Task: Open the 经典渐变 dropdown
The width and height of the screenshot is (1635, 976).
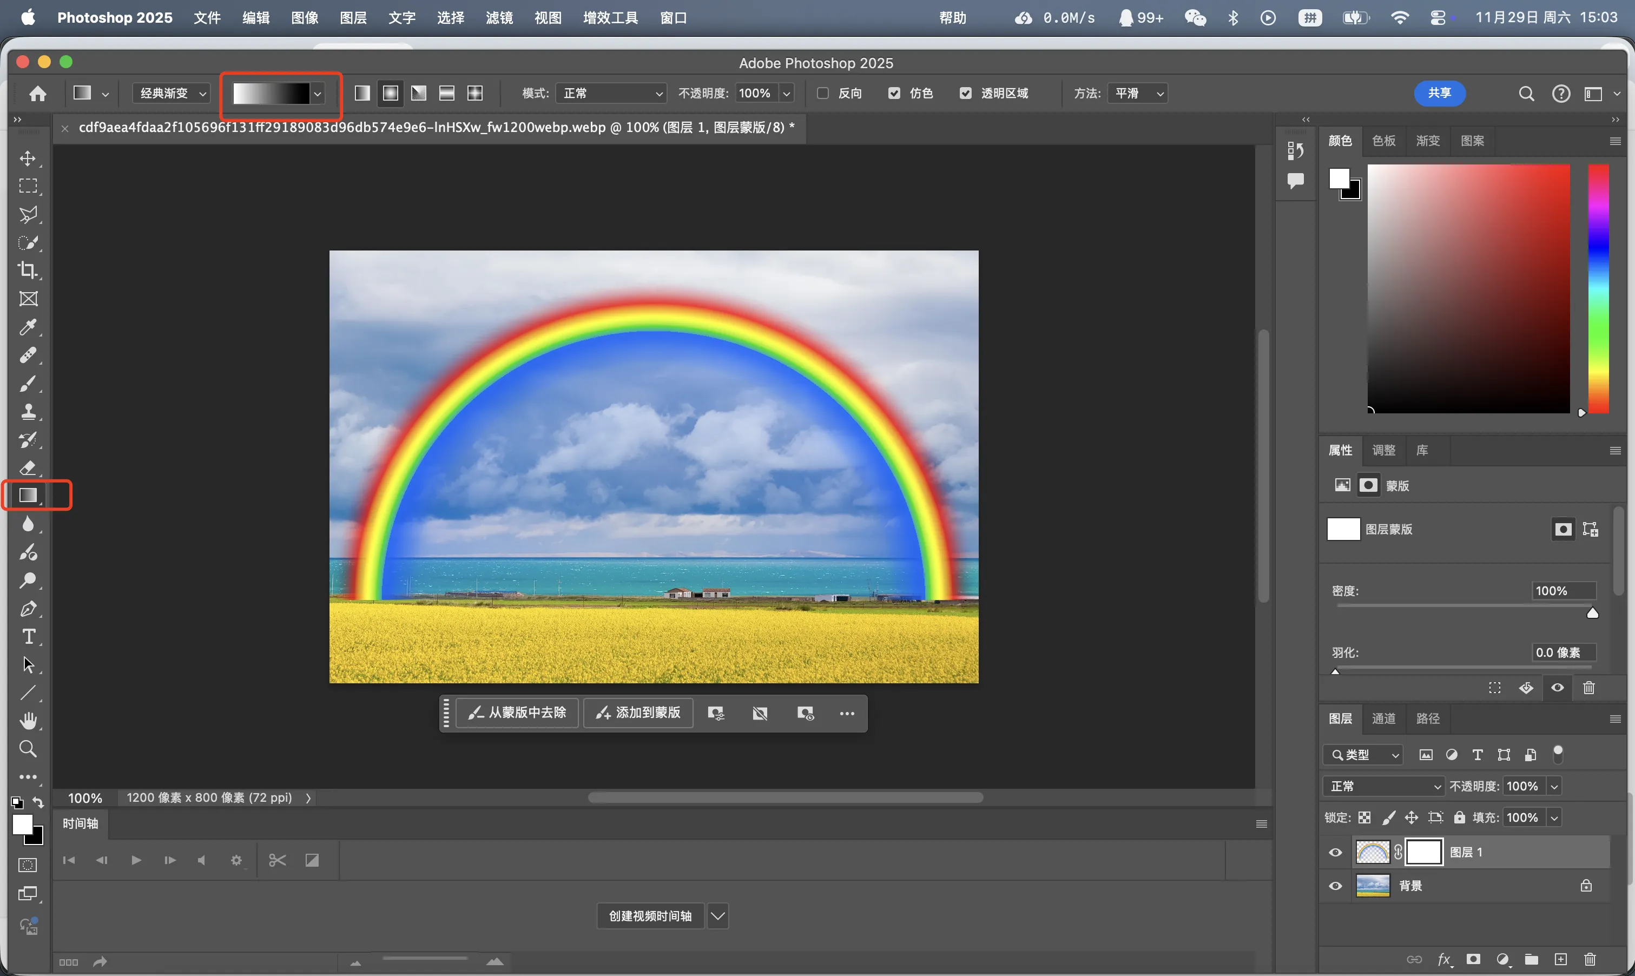Action: 172,94
